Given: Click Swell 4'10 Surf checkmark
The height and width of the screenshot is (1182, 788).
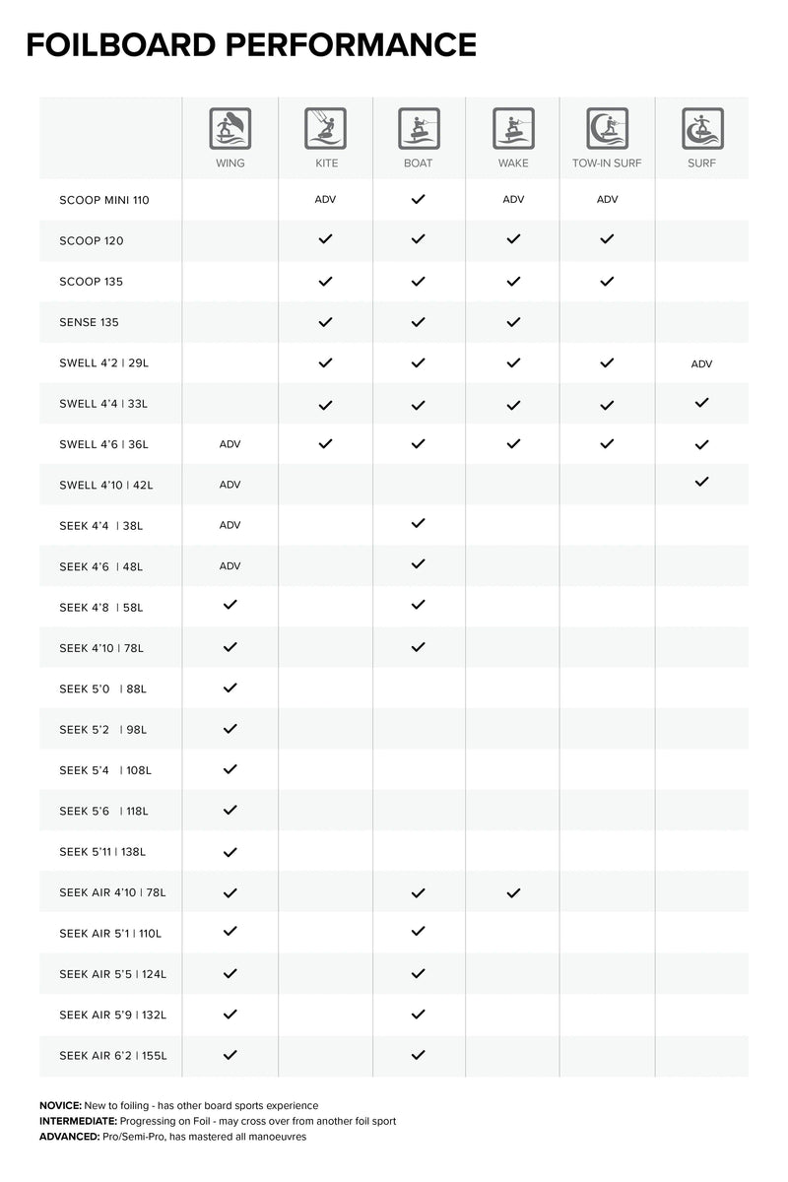Looking at the screenshot, I should [x=702, y=483].
